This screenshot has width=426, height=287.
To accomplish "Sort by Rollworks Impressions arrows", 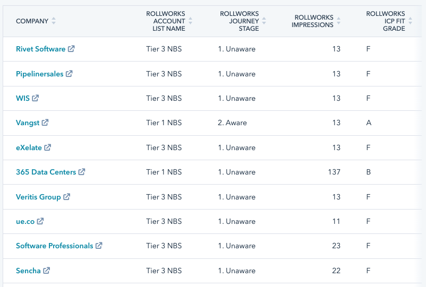I will point(338,21).
